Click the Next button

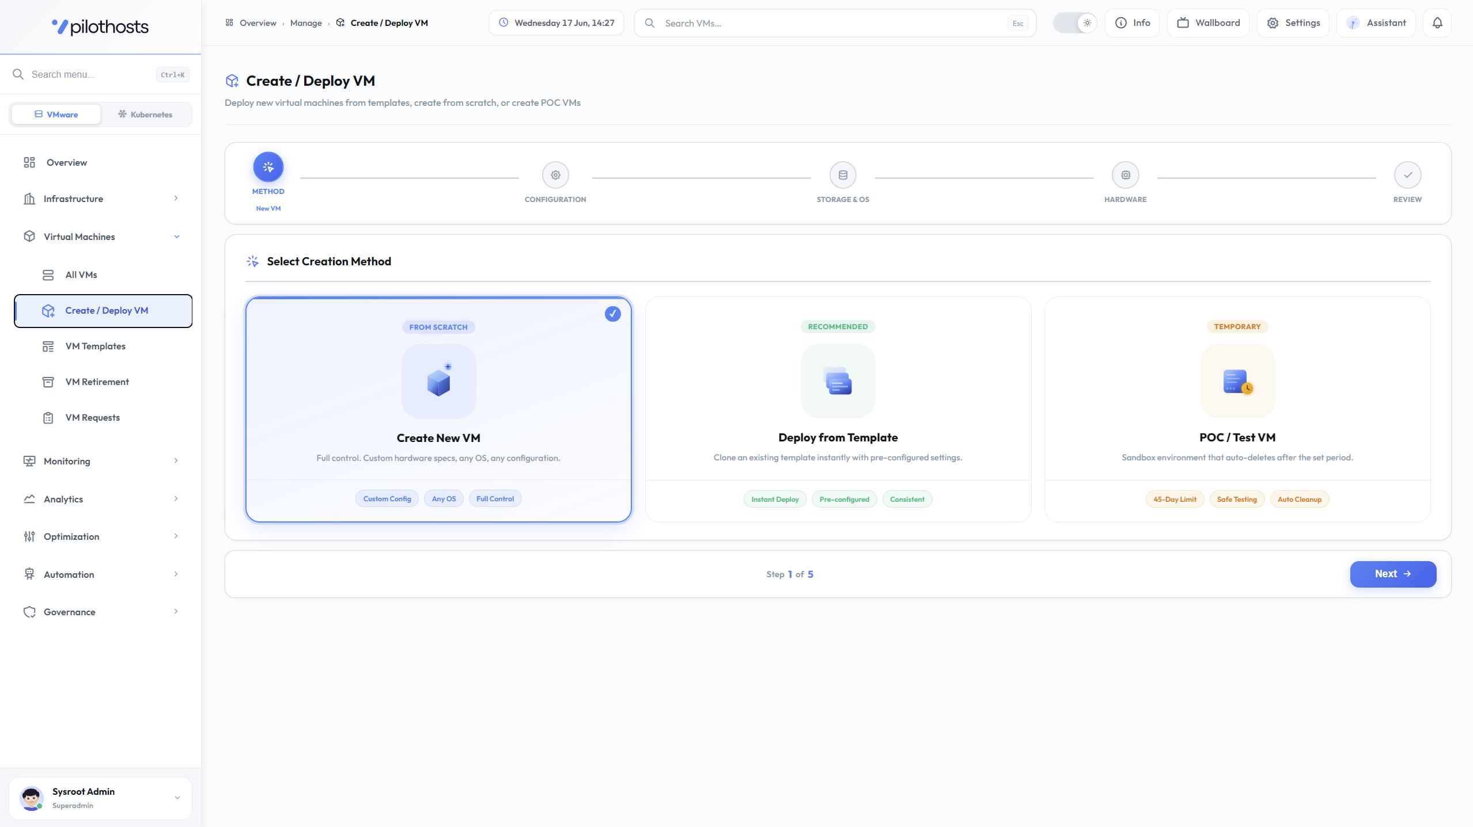(x=1393, y=574)
